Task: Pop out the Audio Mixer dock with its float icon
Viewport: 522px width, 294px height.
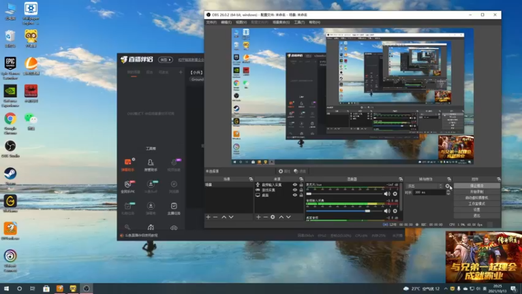Action: 401,179
